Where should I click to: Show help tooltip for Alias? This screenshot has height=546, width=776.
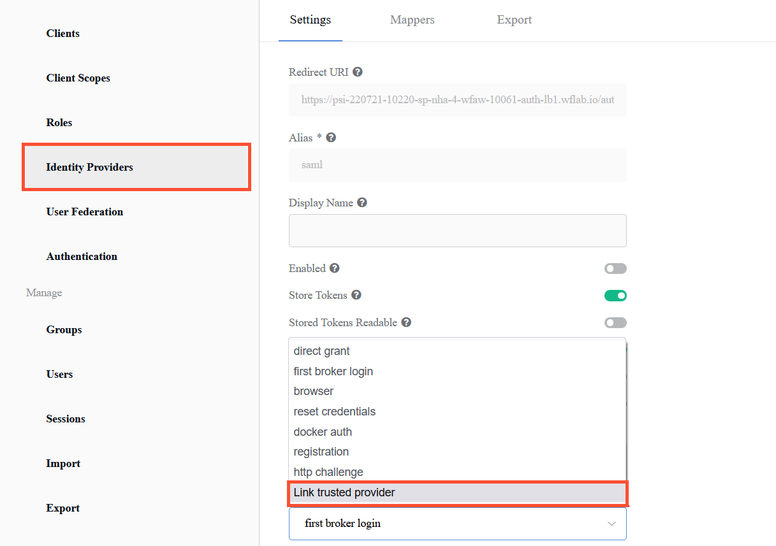[x=331, y=138]
